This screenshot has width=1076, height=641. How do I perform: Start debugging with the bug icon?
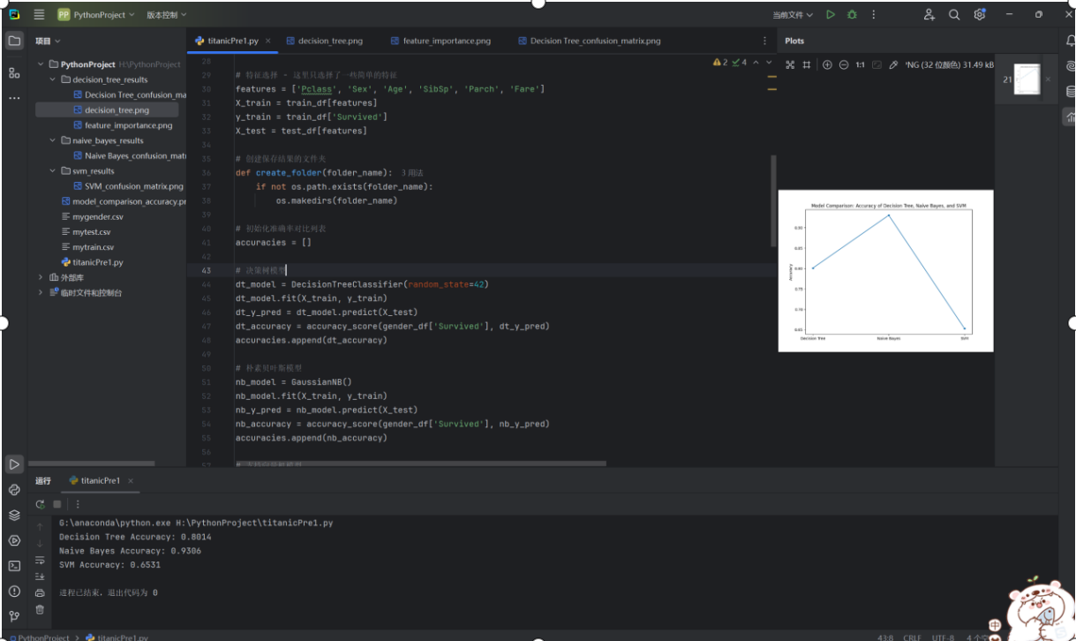(852, 15)
